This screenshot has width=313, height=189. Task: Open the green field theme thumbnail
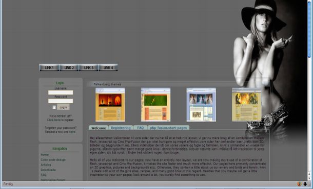pyautogui.click(x=155, y=105)
